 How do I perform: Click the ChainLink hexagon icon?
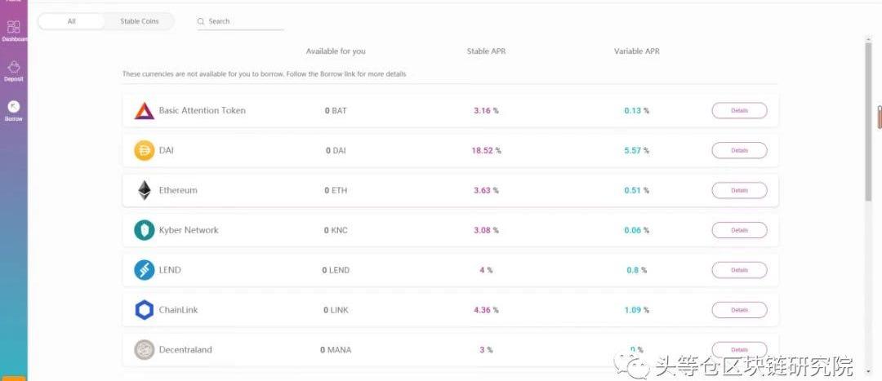click(x=144, y=310)
